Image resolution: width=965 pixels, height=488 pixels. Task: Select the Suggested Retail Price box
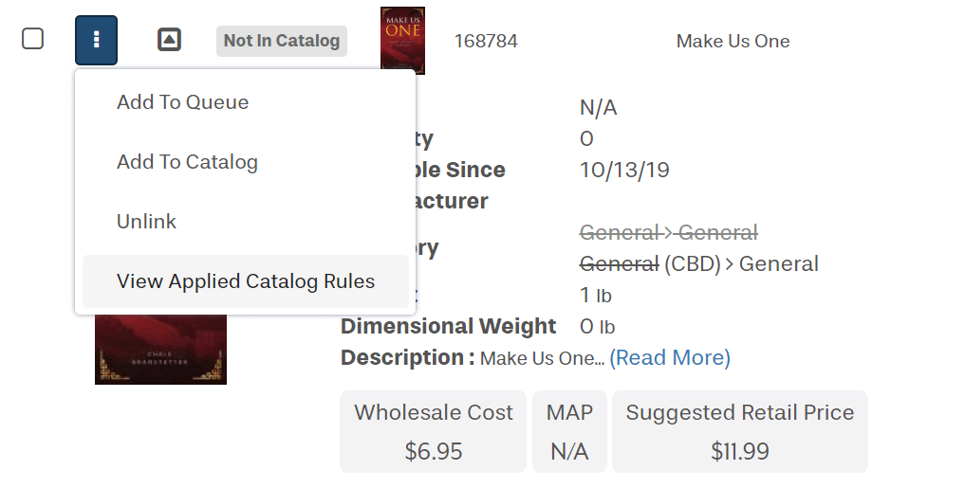click(x=739, y=431)
